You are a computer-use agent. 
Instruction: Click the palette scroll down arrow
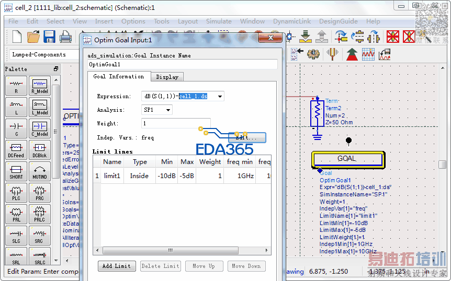tap(56, 261)
